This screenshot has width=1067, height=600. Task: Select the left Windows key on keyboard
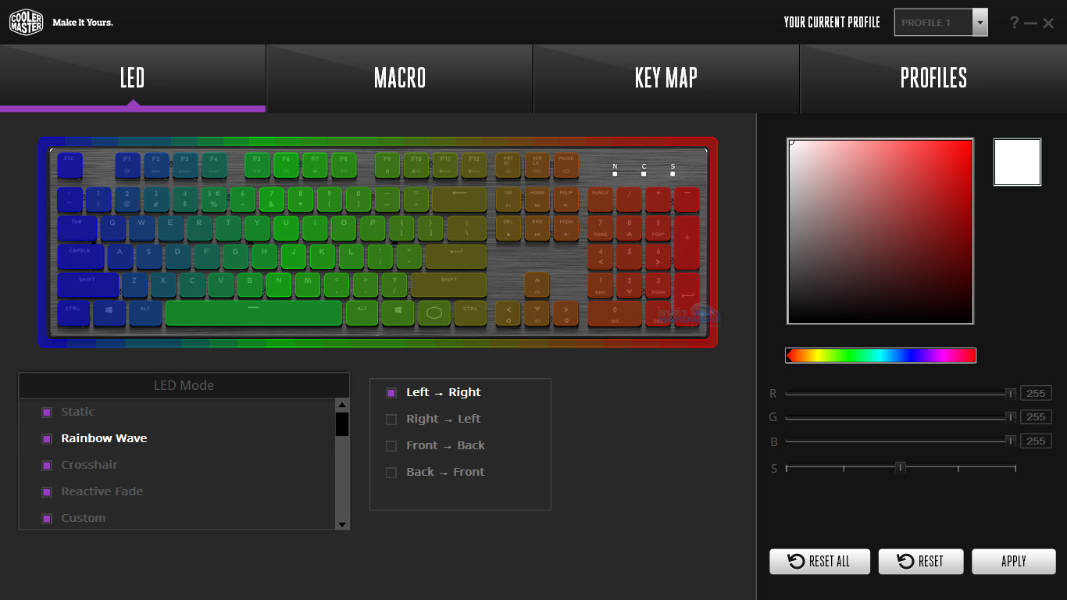tap(109, 312)
